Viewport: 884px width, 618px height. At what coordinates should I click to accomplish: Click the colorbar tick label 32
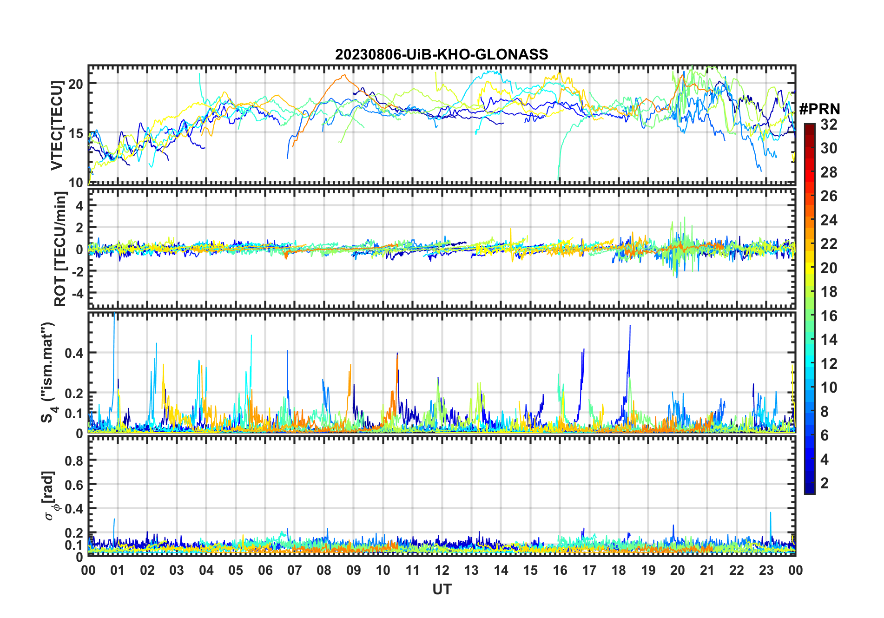829,125
